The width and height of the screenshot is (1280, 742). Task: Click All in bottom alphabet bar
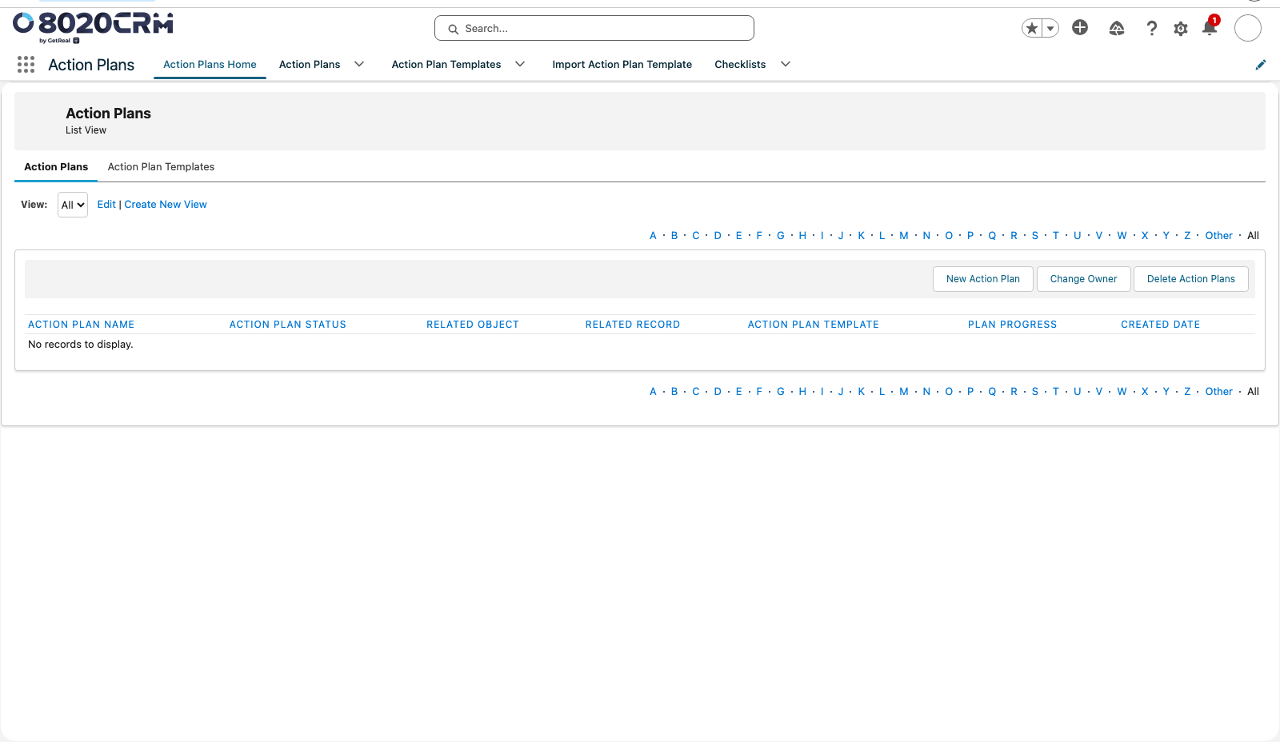point(1254,392)
